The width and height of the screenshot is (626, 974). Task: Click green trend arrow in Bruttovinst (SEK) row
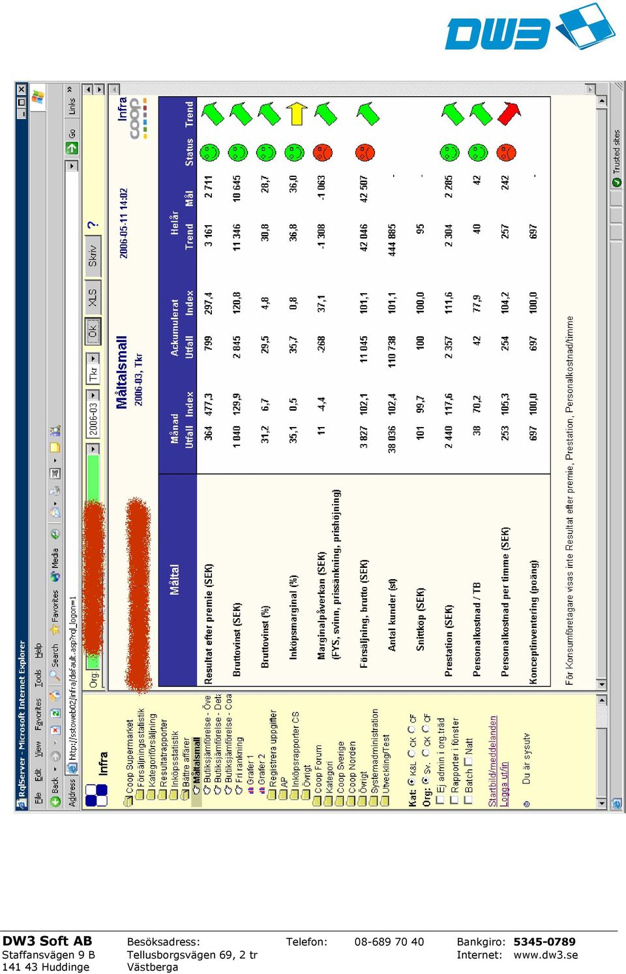point(240,114)
